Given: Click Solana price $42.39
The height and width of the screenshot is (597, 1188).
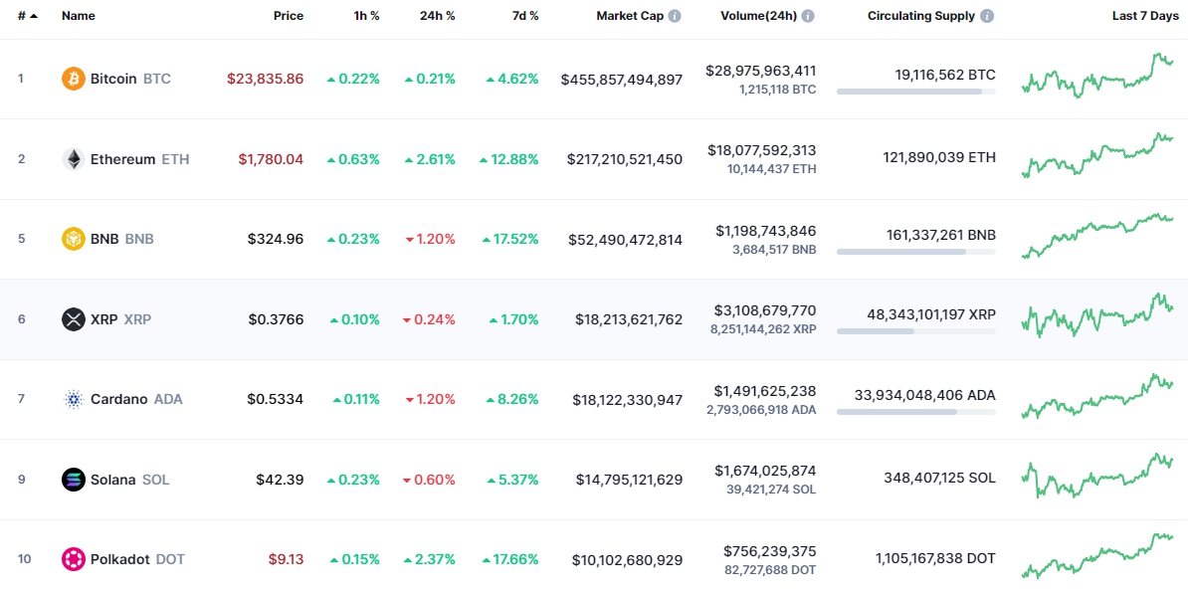Looking at the screenshot, I should tap(280, 480).
